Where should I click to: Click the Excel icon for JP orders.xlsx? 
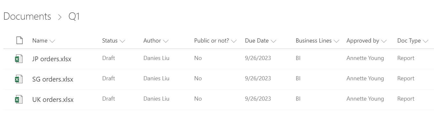coord(19,59)
